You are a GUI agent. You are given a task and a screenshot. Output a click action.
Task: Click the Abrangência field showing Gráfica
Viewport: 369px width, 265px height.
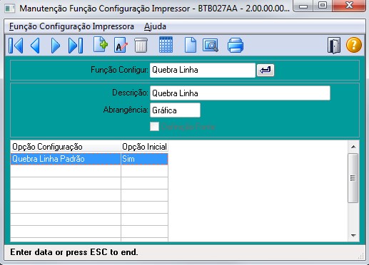175,110
